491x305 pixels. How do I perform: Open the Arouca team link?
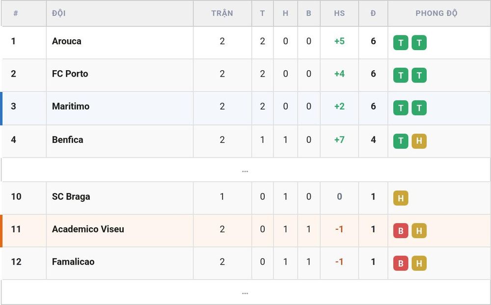[67, 41]
